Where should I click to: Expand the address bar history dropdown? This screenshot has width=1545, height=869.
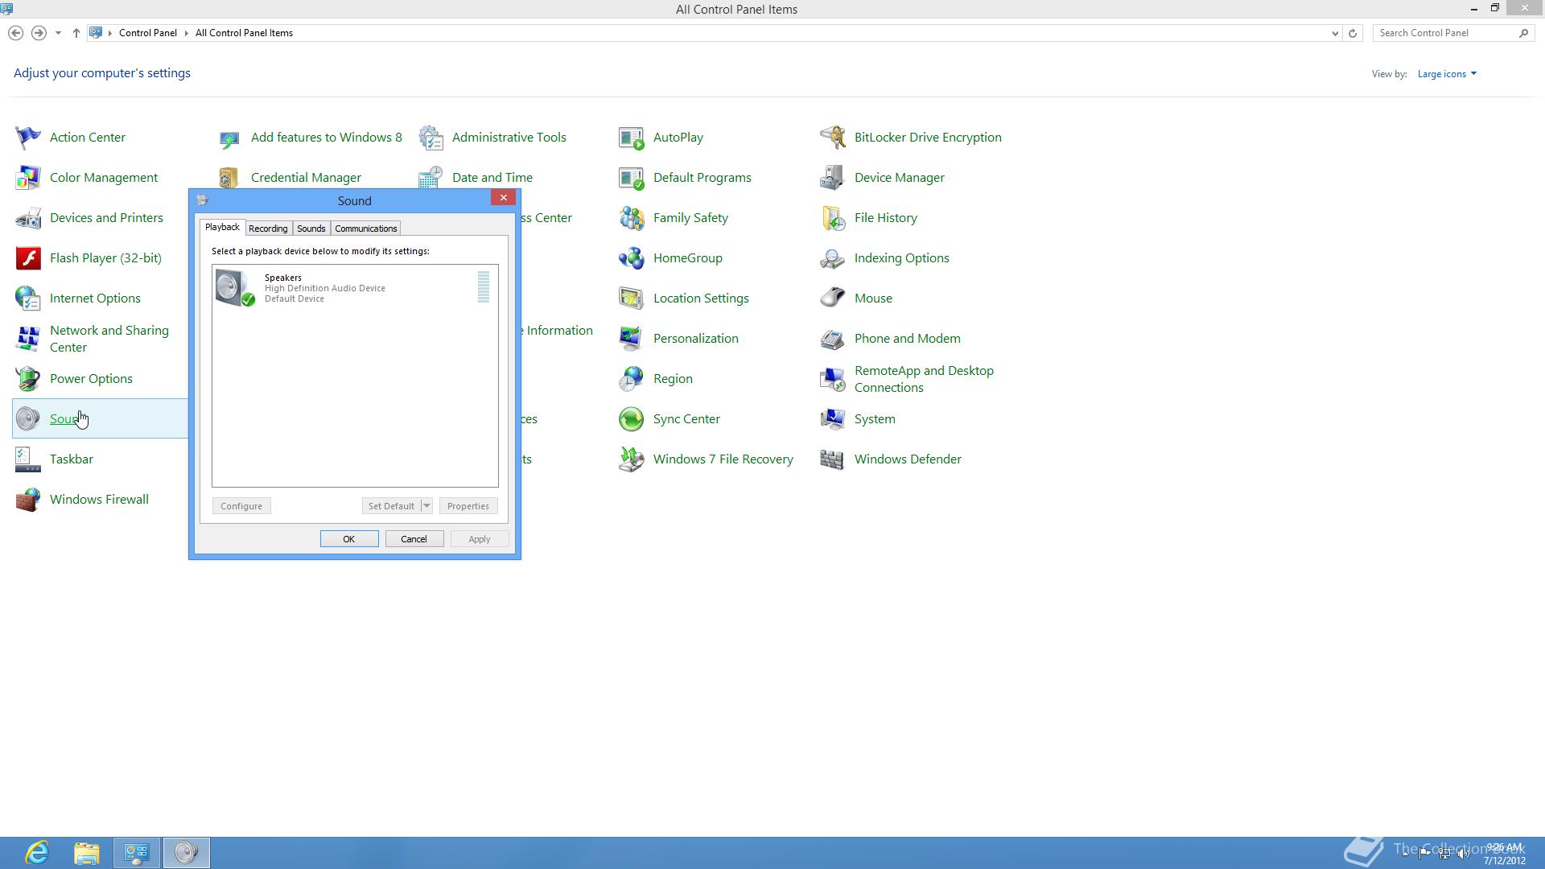point(1335,33)
